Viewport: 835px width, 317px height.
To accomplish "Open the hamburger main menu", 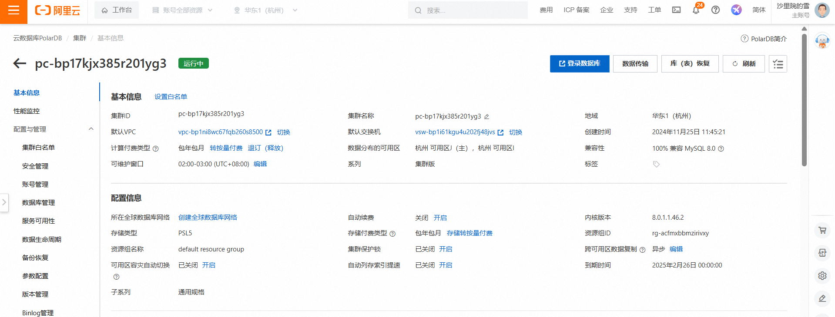I will (13, 10).
